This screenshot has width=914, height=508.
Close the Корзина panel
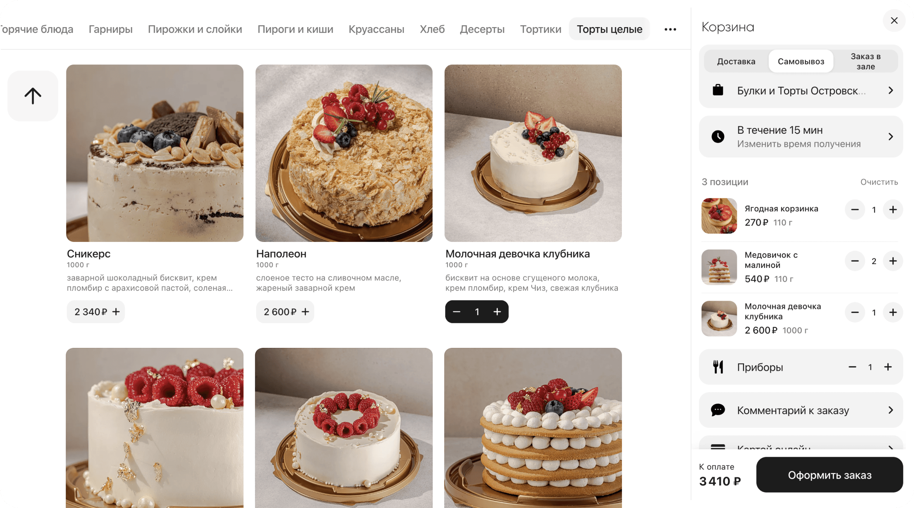[894, 21]
